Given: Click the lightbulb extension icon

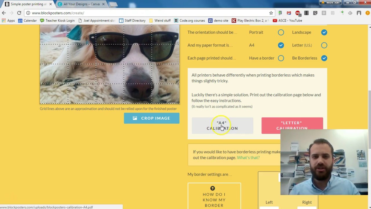Looking at the screenshot, I should pyautogui.click(x=315, y=13).
